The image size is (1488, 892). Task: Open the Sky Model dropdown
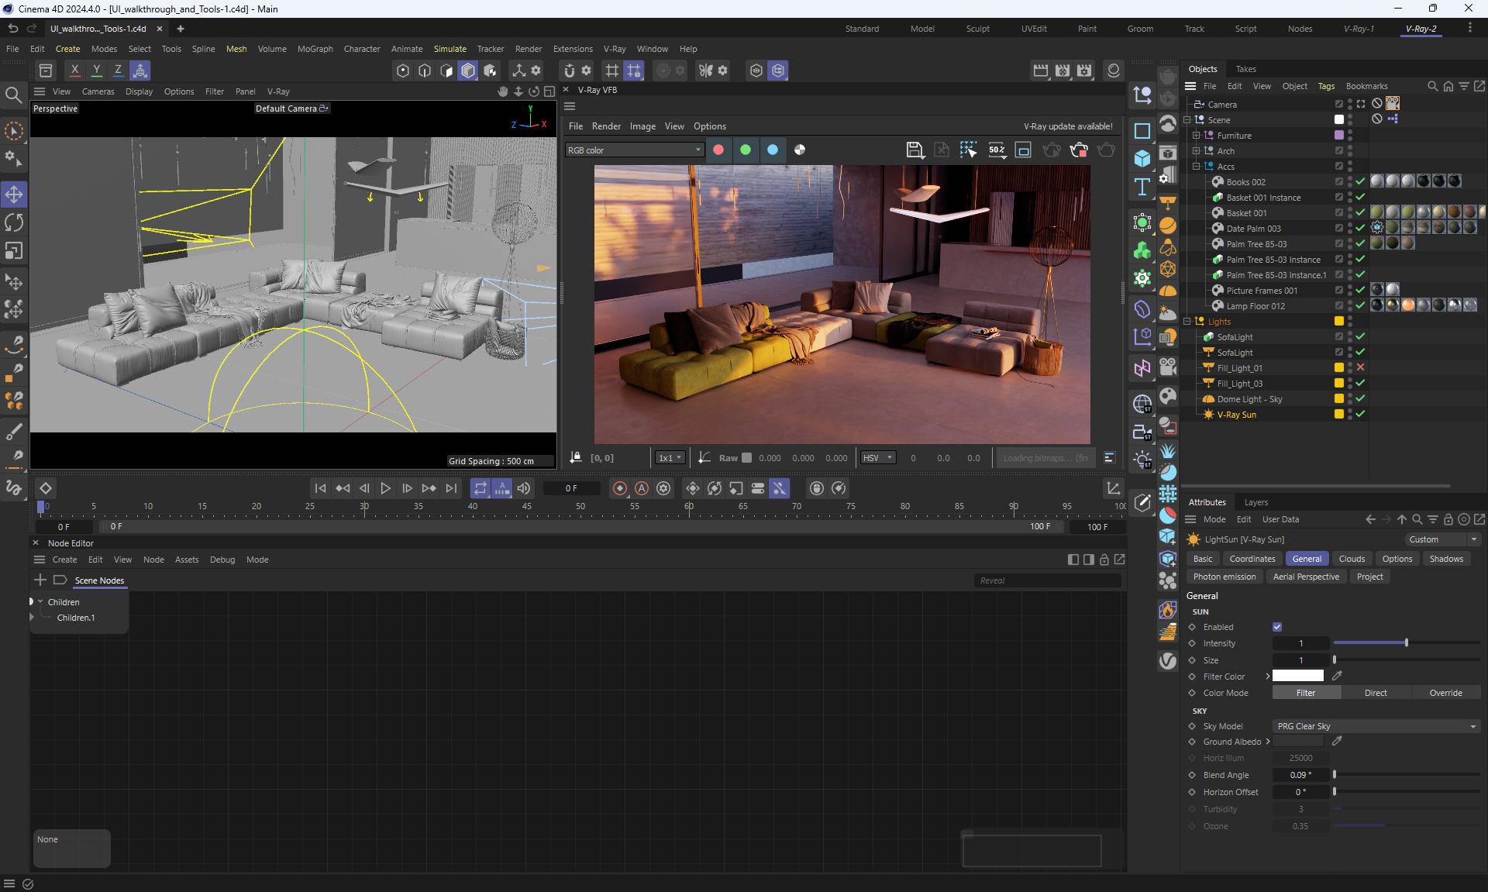click(1376, 726)
